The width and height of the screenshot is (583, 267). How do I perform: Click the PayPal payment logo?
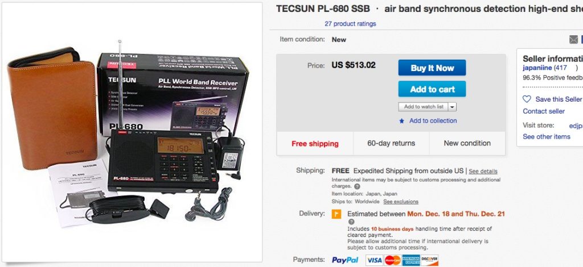coord(345,260)
